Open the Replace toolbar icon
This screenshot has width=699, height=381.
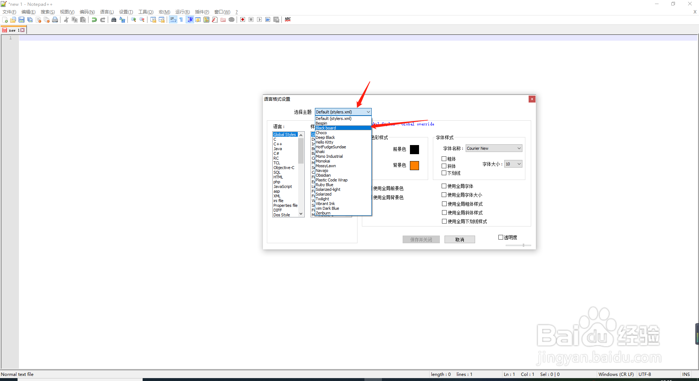tap(122, 20)
